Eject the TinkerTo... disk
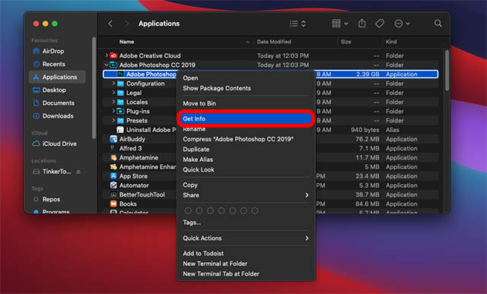Image resolution: width=487 pixels, height=294 pixels. click(x=78, y=172)
